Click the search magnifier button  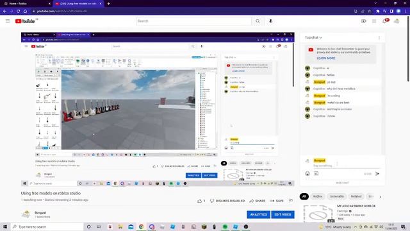click(258, 21)
